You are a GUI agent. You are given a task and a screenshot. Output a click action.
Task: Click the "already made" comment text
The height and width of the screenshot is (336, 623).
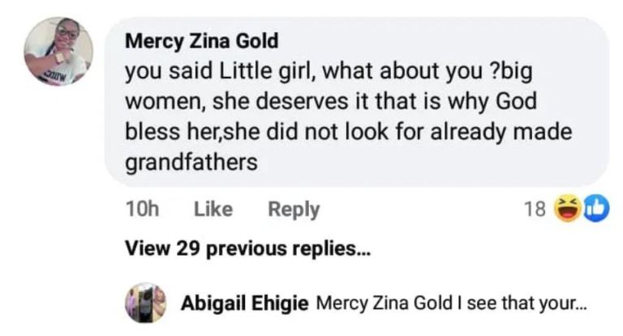click(503, 132)
